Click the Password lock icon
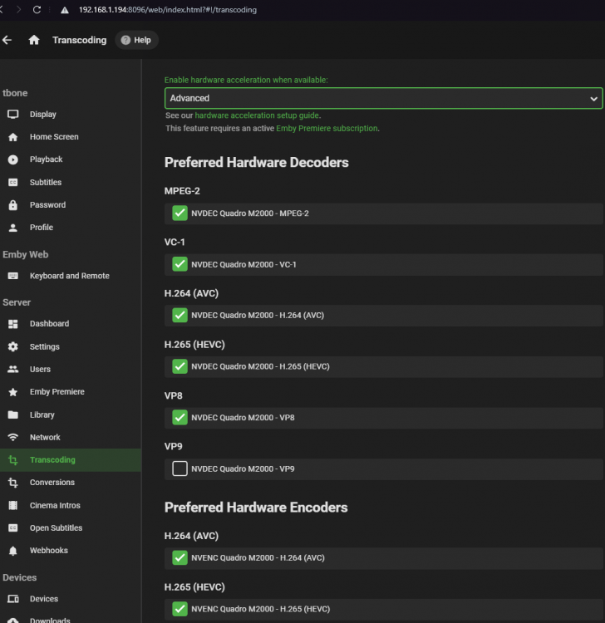The height and width of the screenshot is (623, 605). [x=13, y=205]
